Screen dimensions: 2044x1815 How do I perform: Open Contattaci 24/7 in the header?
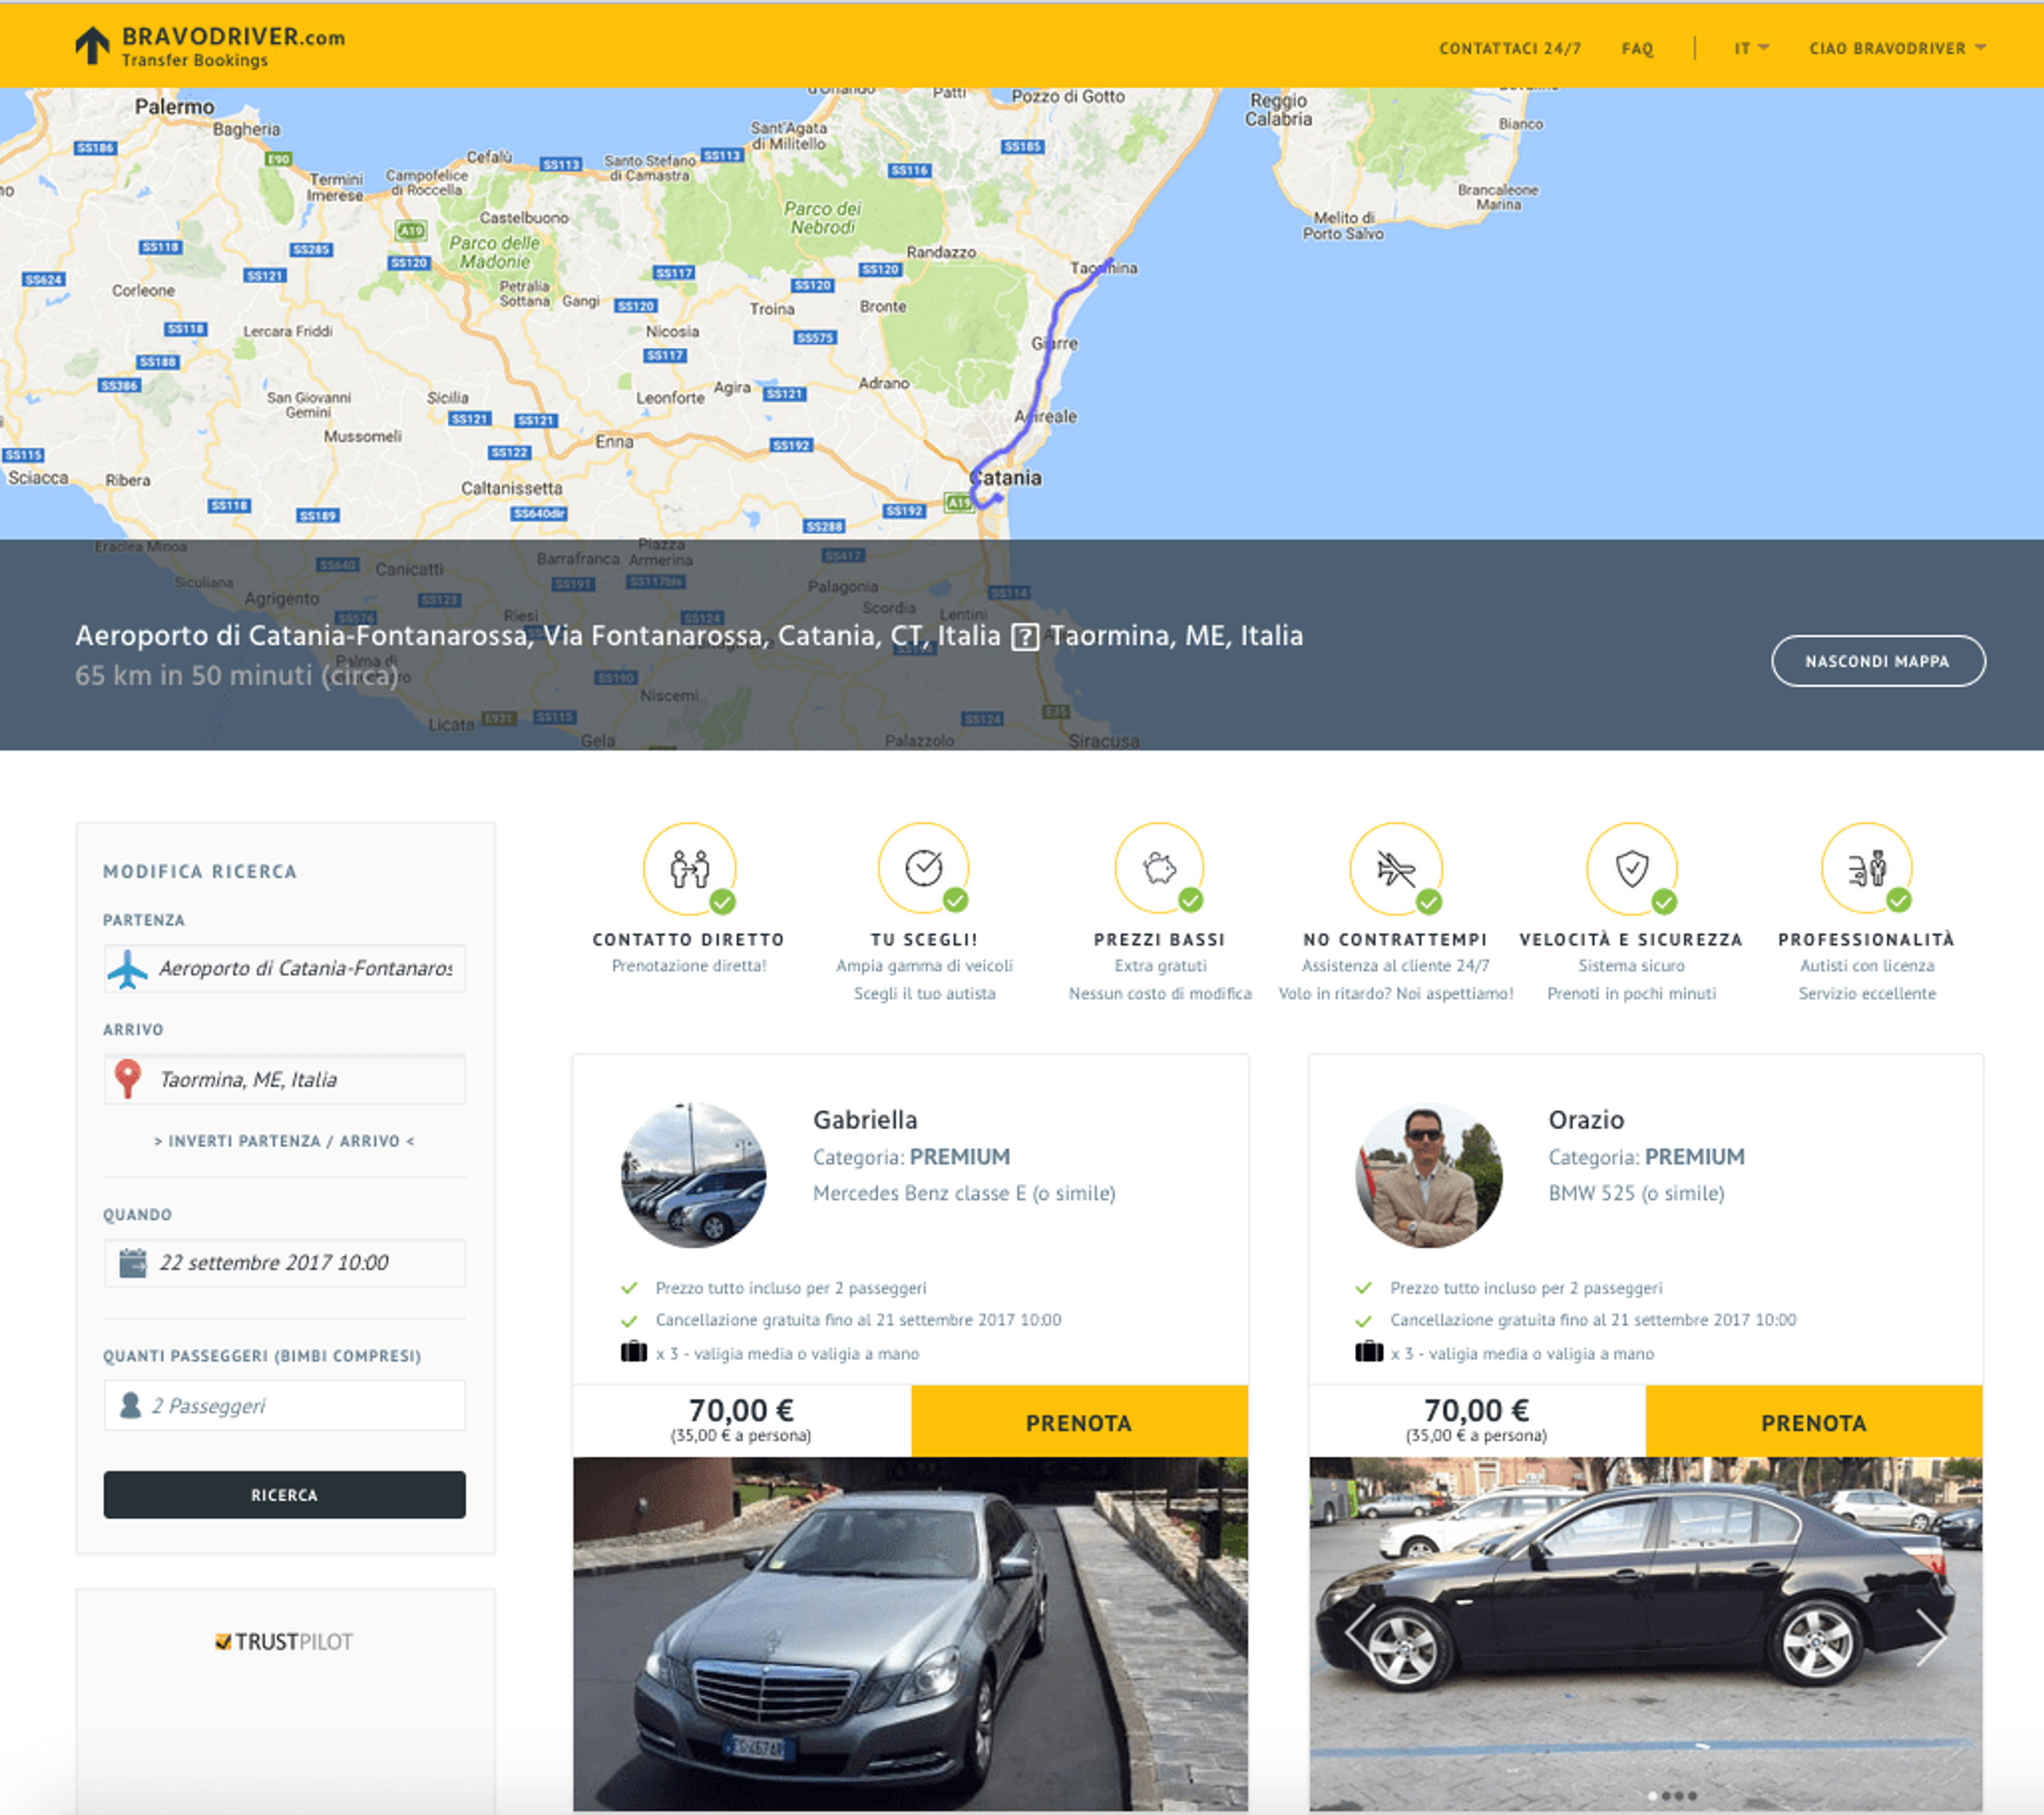pos(1510,48)
